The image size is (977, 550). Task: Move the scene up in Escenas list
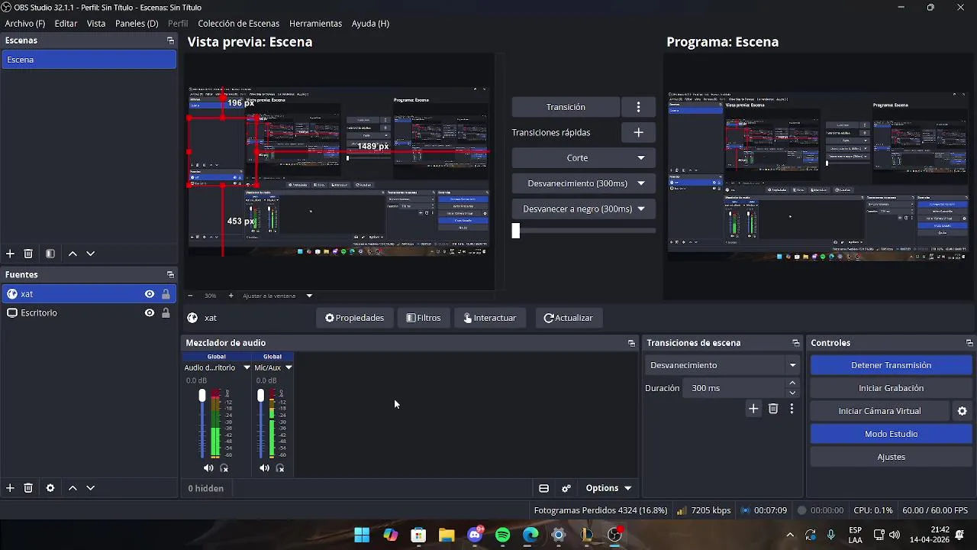73,254
